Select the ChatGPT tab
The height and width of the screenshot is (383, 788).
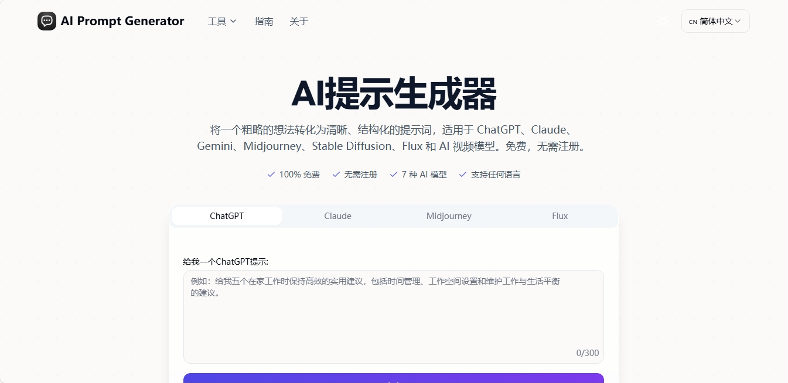pos(227,216)
